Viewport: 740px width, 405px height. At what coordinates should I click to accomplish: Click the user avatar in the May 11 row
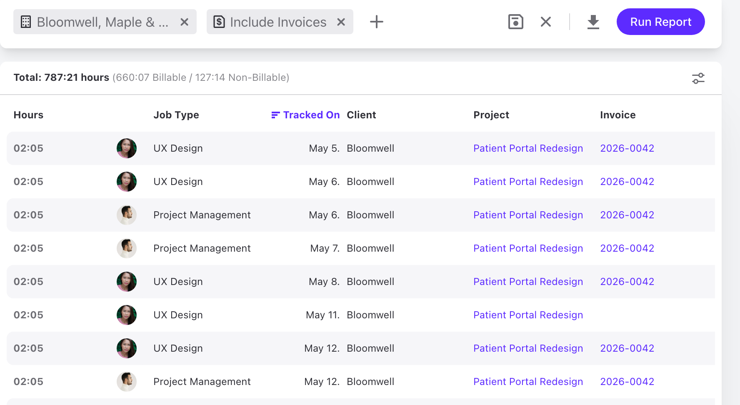pos(127,315)
